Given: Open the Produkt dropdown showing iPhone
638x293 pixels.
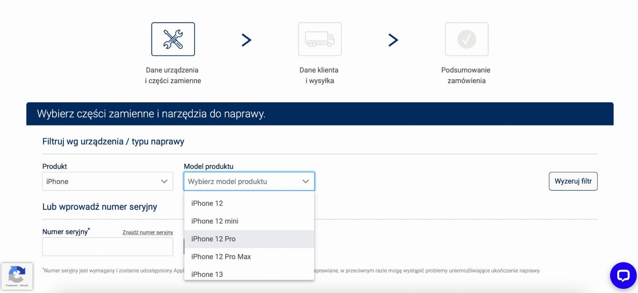Looking at the screenshot, I should (108, 182).
